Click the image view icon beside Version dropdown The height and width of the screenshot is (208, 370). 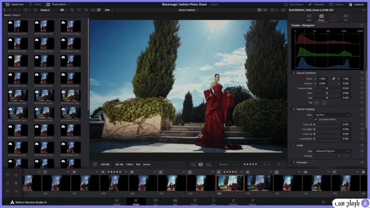click(x=201, y=164)
